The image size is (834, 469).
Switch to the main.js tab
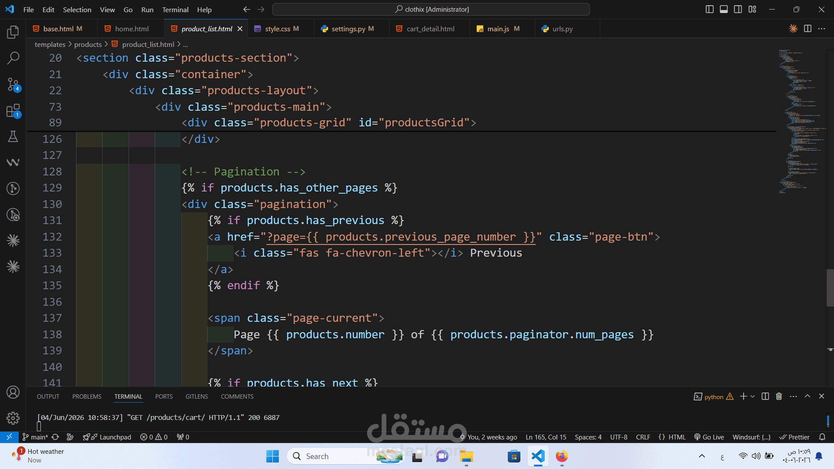pyautogui.click(x=503, y=29)
